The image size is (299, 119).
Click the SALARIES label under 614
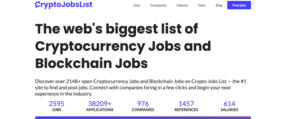coord(229,110)
